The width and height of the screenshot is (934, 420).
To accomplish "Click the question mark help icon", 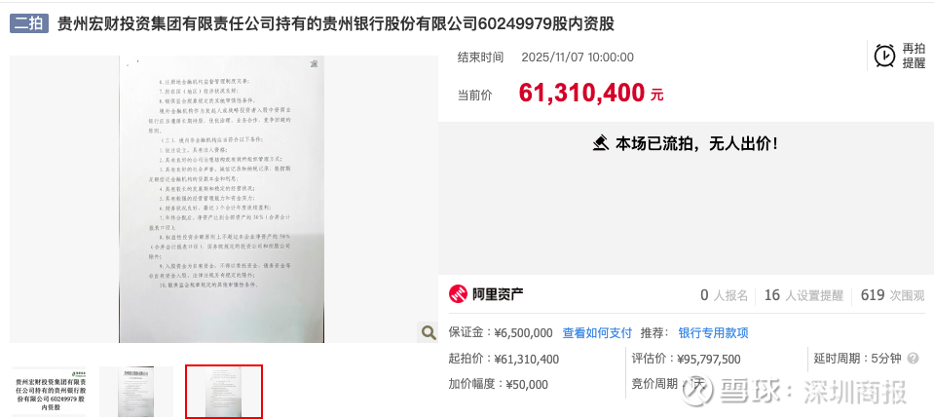I will point(914,359).
